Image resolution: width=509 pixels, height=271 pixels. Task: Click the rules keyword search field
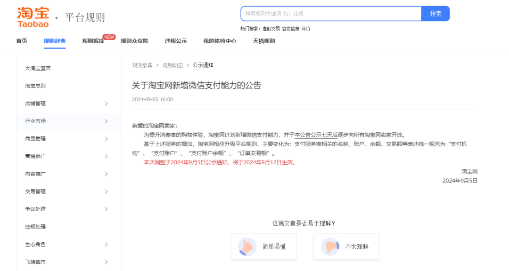pyautogui.click(x=331, y=14)
